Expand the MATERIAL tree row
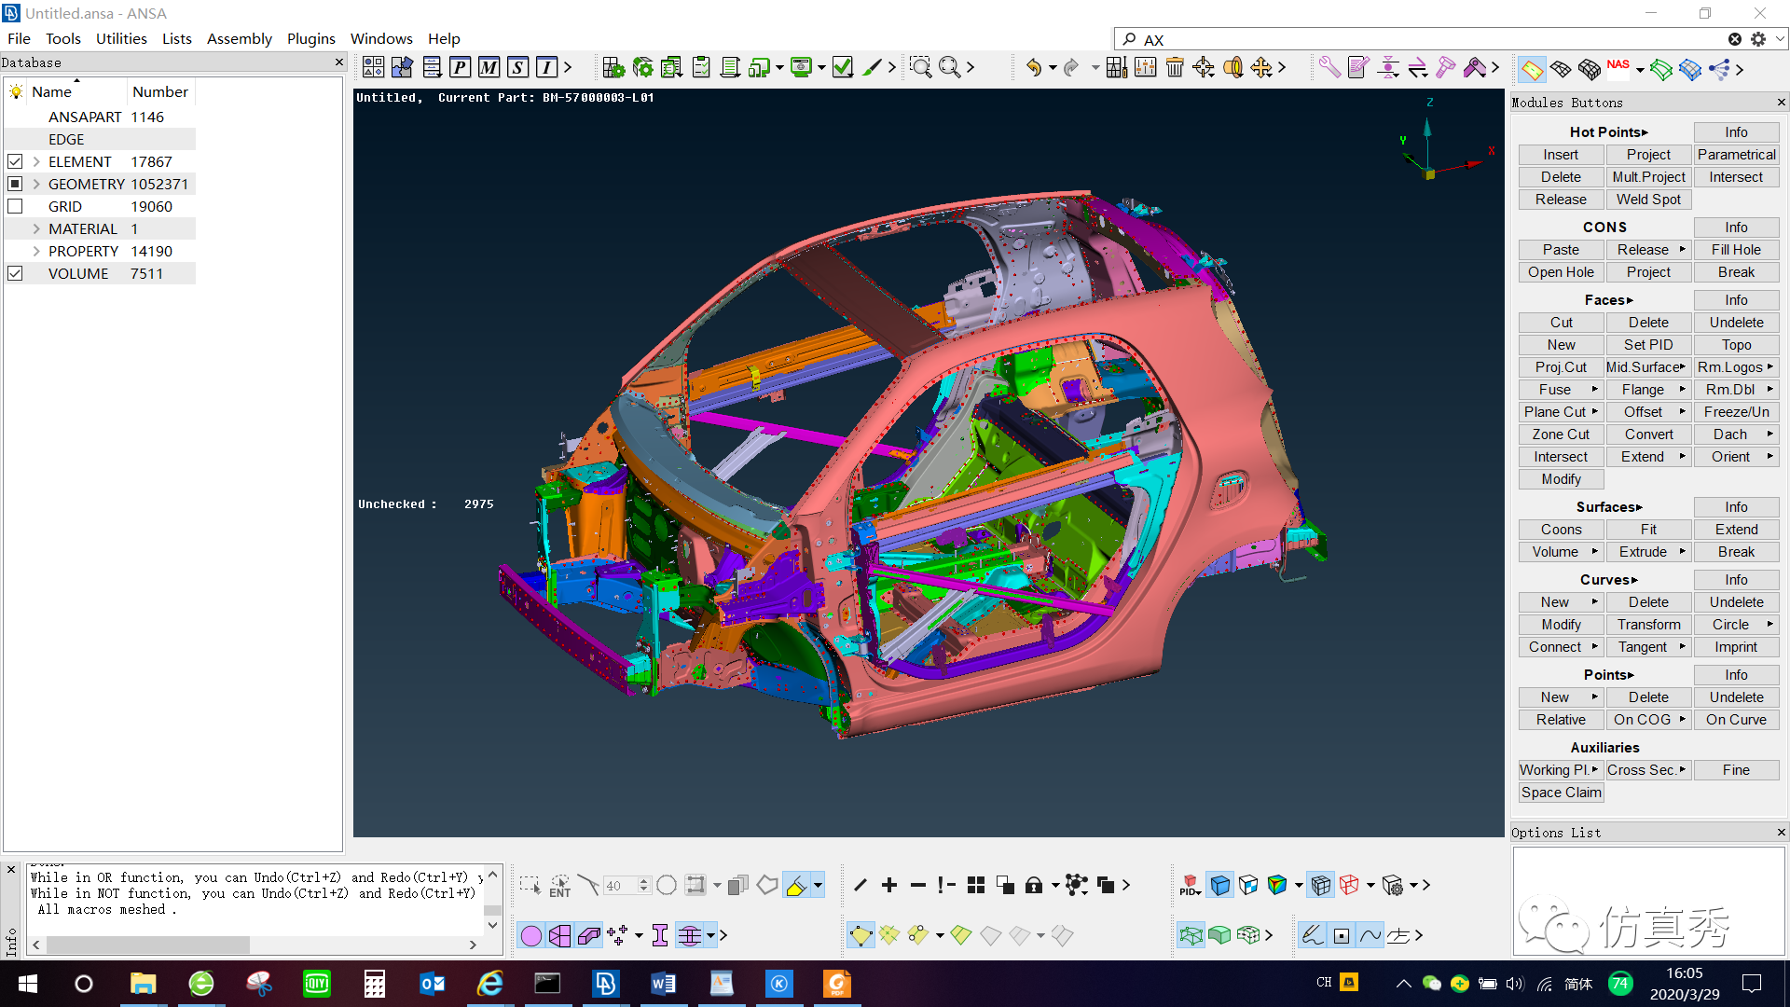The image size is (1790, 1007). pos(36,228)
